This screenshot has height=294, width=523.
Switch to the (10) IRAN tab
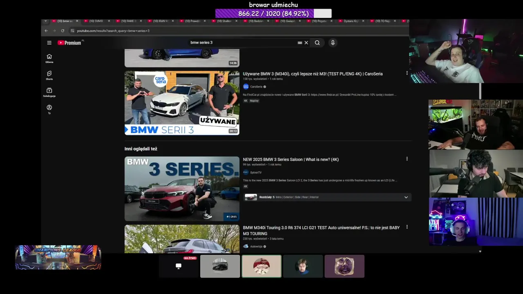(x=160, y=21)
